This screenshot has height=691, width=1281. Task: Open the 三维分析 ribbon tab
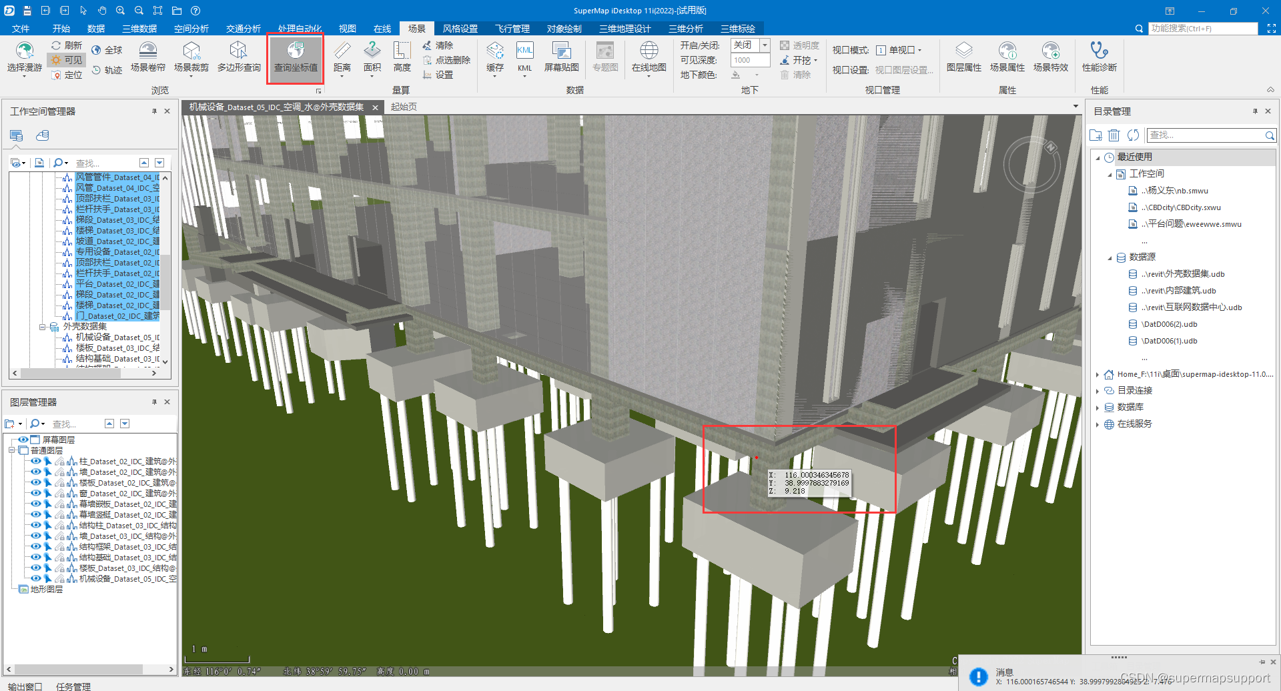tap(686, 29)
